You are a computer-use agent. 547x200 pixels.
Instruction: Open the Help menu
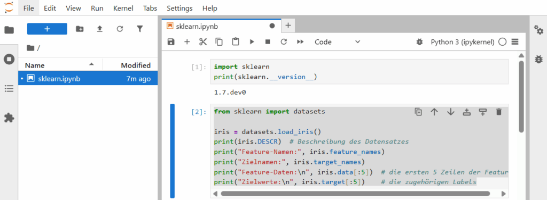point(209,9)
